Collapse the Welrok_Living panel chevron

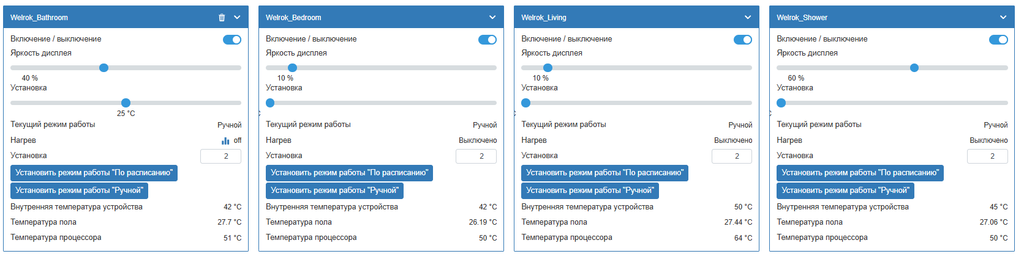(x=748, y=18)
